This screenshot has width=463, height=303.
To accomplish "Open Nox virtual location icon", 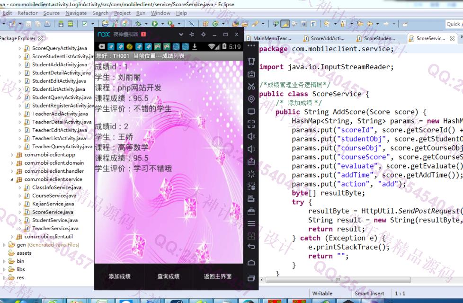I will (251, 99).
